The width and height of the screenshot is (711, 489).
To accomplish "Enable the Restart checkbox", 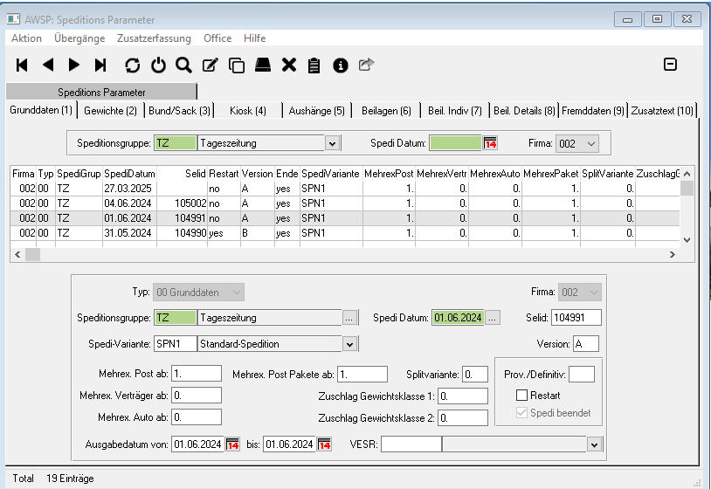I will point(521,396).
